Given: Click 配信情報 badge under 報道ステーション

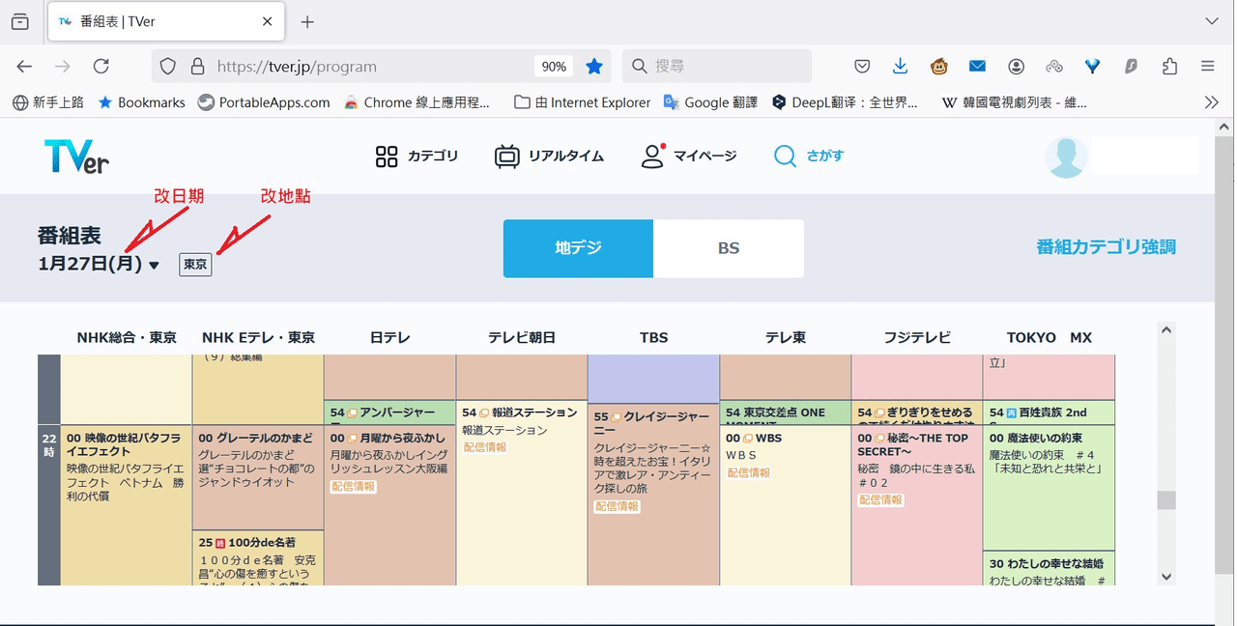Looking at the screenshot, I should [485, 447].
